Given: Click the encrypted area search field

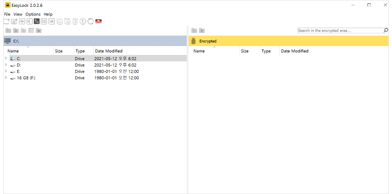Looking at the screenshot, I should click(340, 30).
